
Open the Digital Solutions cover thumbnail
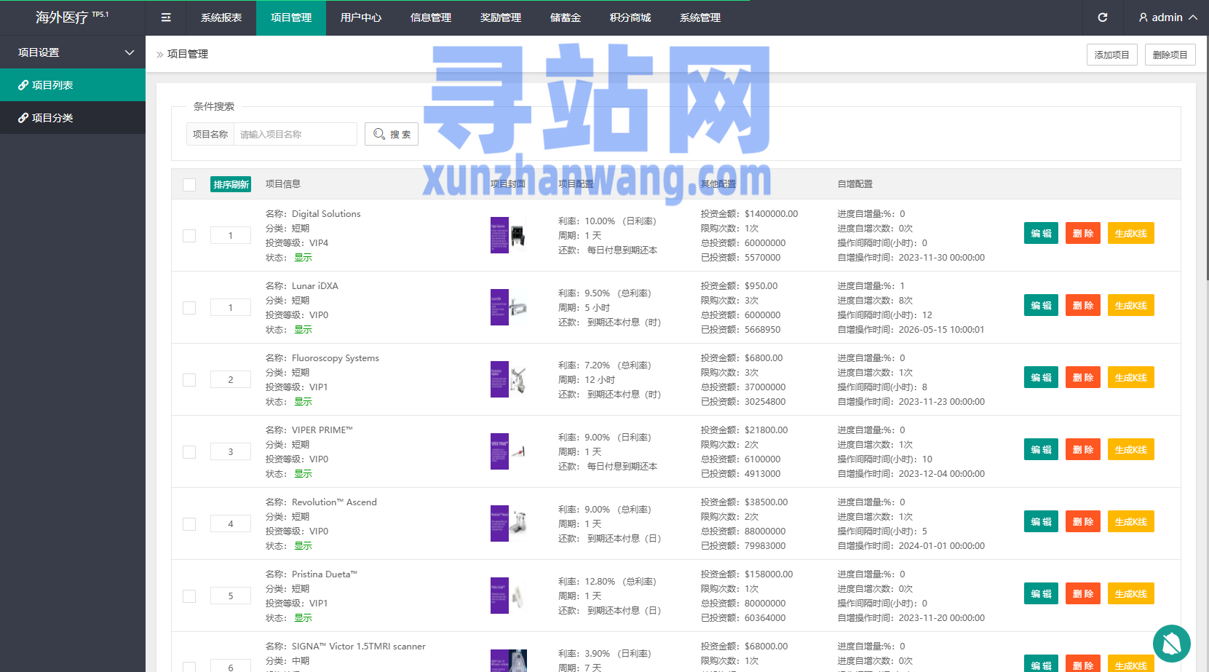point(508,235)
